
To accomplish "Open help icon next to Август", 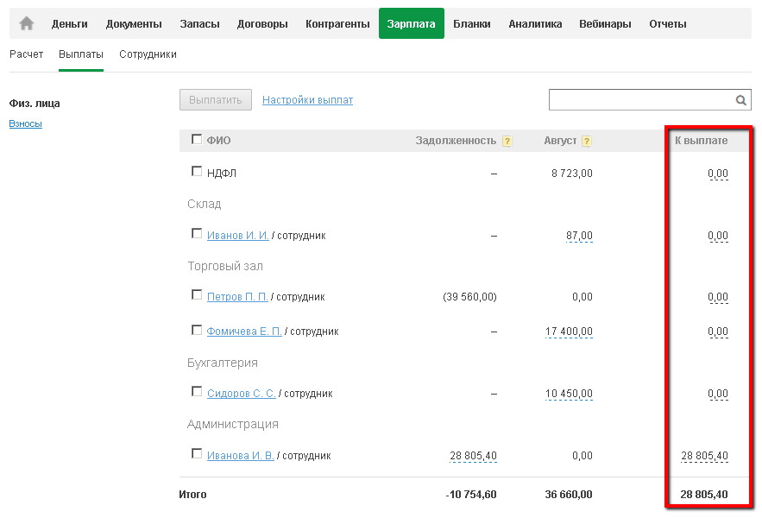I will (587, 142).
